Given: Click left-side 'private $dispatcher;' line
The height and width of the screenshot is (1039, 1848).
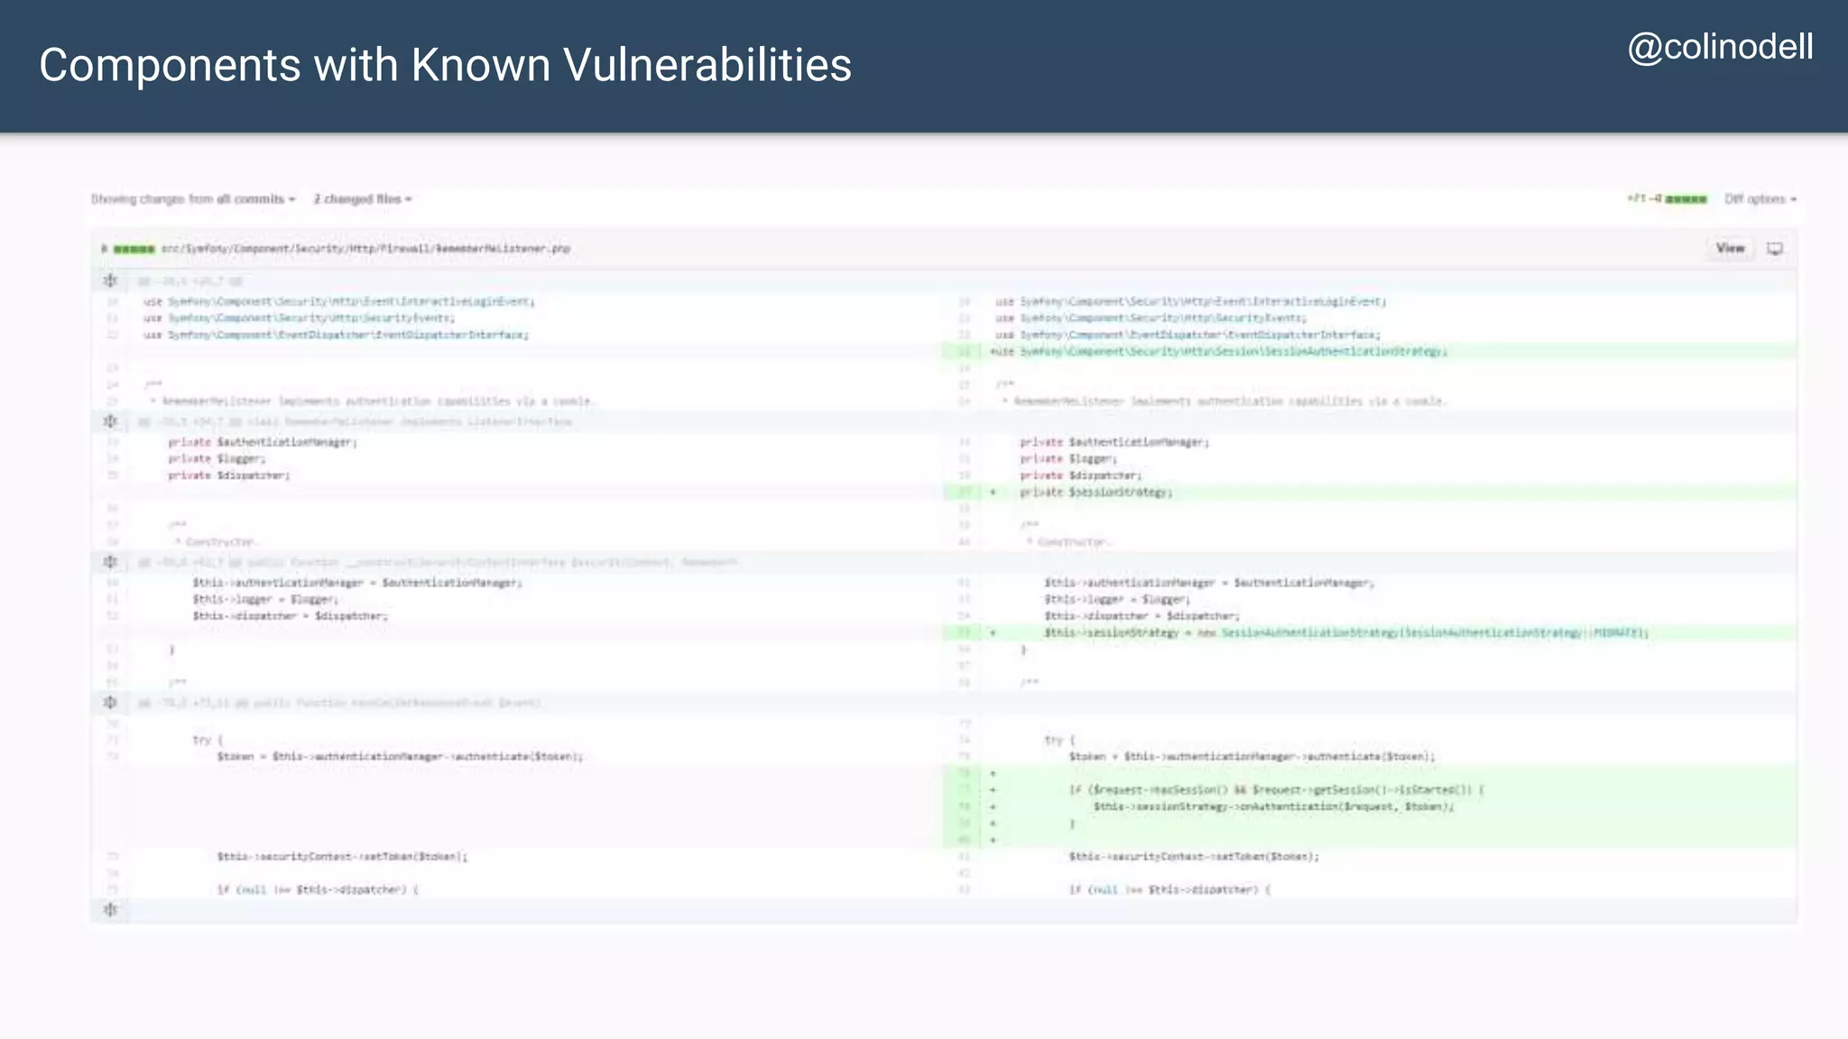Looking at the screenshot, I should click(x=229, y=475).
